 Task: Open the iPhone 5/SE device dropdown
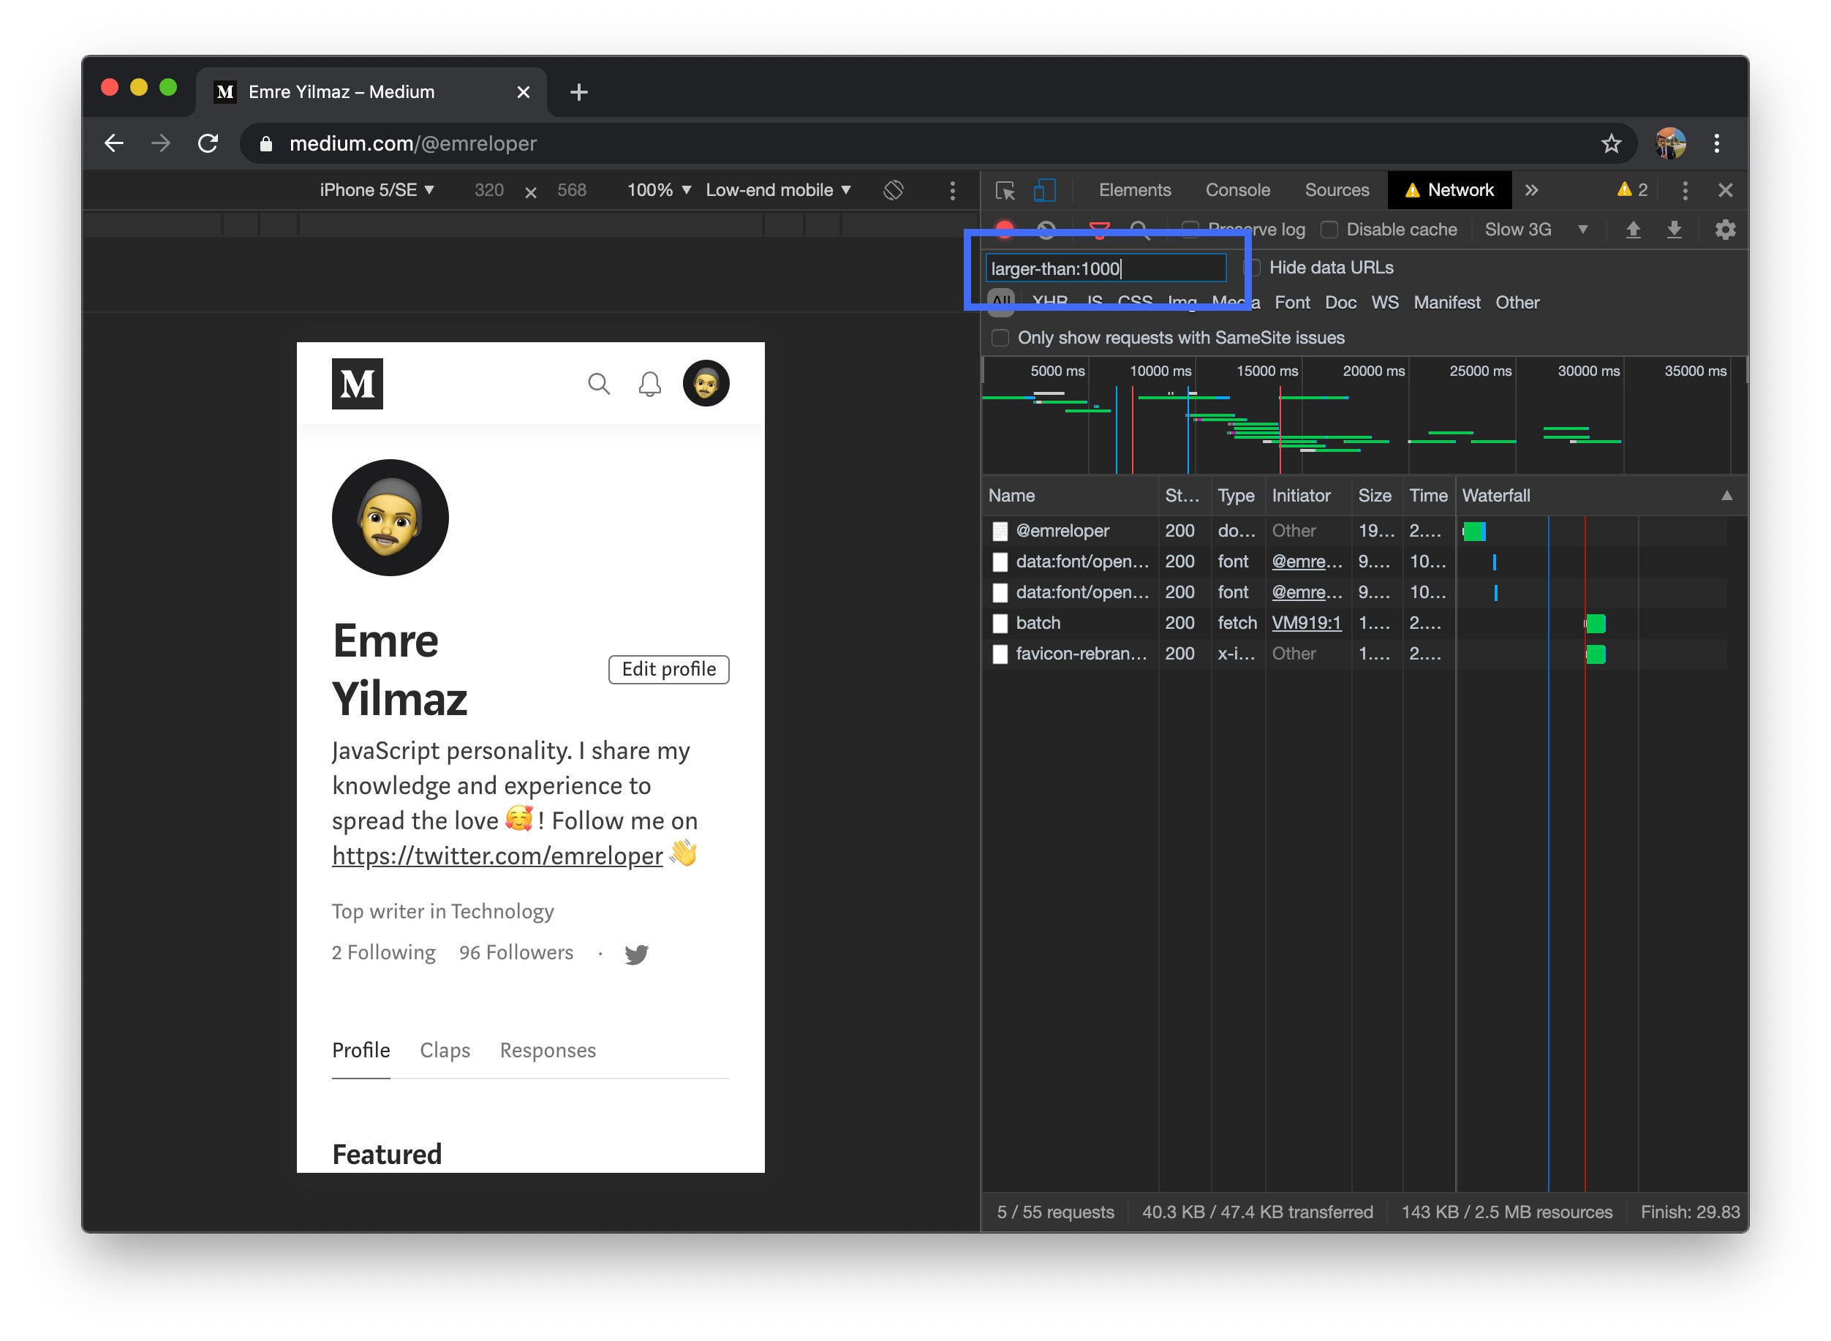[377, 190]
